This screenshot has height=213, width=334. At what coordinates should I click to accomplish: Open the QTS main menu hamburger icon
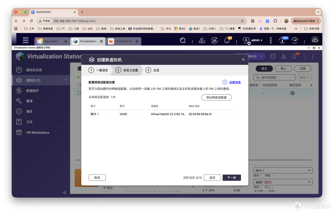(26, 40)
